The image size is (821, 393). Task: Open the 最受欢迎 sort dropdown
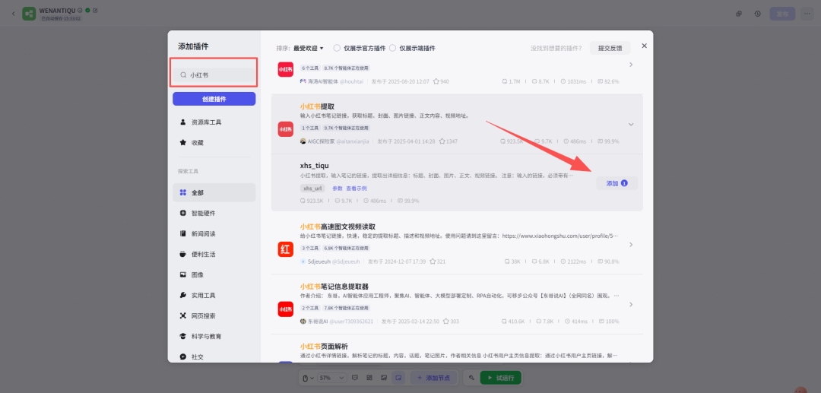coord(309,48)
